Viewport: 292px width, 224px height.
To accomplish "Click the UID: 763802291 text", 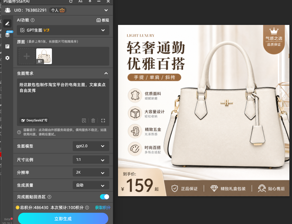I will [x=30, y=10].
